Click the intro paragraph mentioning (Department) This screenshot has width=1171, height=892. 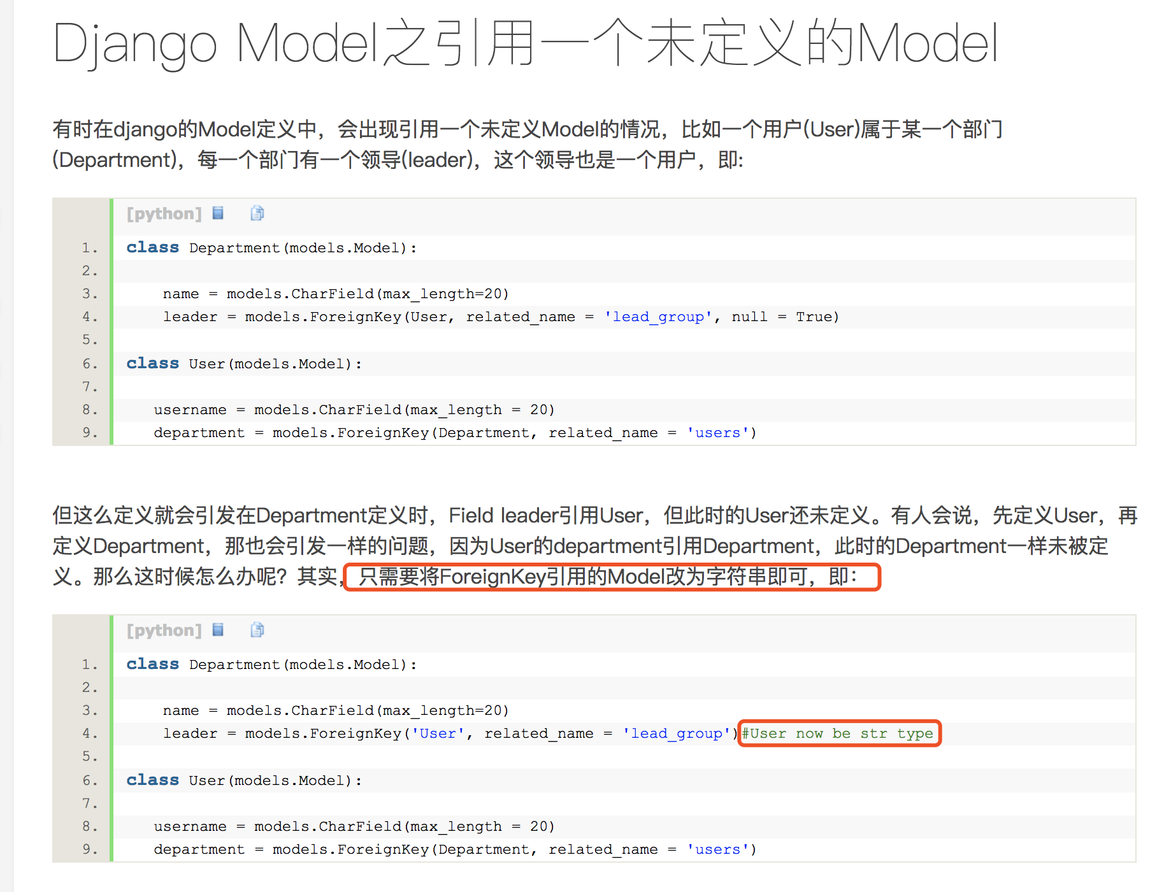pyautogui.click(x=528, y=145)
